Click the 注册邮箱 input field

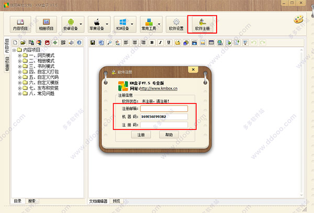coord(164,109)
